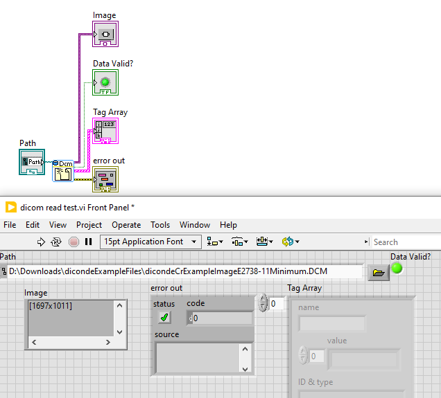
Task: Click the Run arrow in the toolbar
Action: click(41, 242)
